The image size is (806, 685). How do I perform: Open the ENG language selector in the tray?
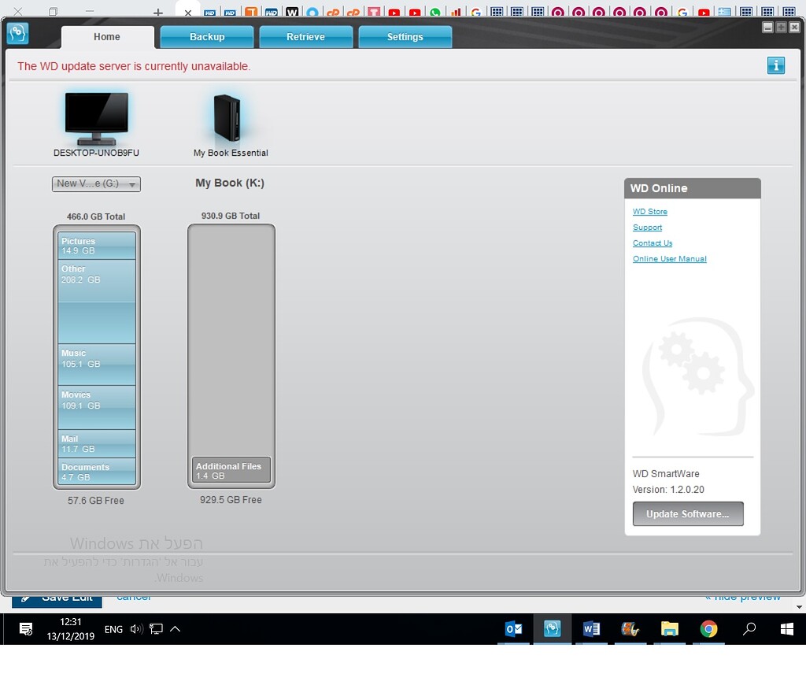point(113,629)
